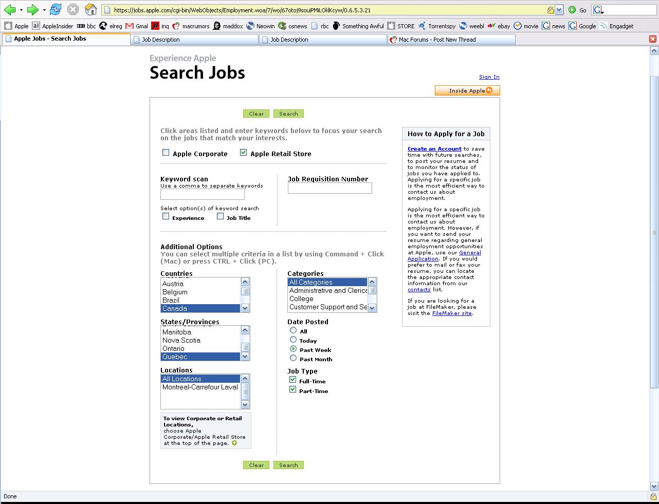Viewport: 659px width, 504px height.
Task: Click the bottom Search button
Action: click(x=288, y=465)
